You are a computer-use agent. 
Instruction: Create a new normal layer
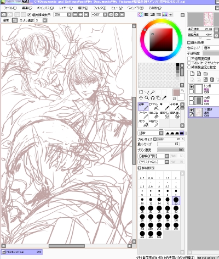pos(192,74)
